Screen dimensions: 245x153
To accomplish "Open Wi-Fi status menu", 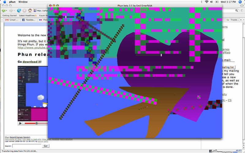I will pos(207,2).
